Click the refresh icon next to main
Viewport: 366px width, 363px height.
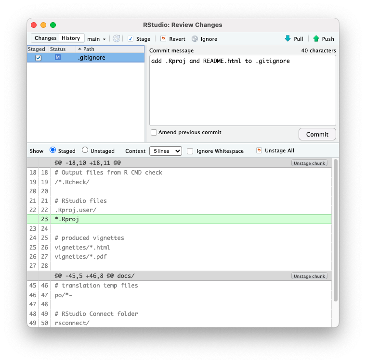pos(116,38)
